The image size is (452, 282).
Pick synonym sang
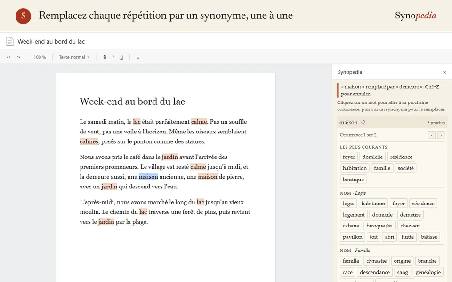(403, 272)
